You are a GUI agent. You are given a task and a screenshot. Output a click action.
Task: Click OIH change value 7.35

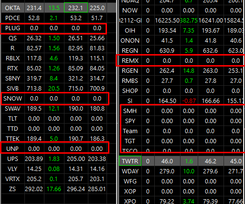pyautogui.click(x=189, y=31)
